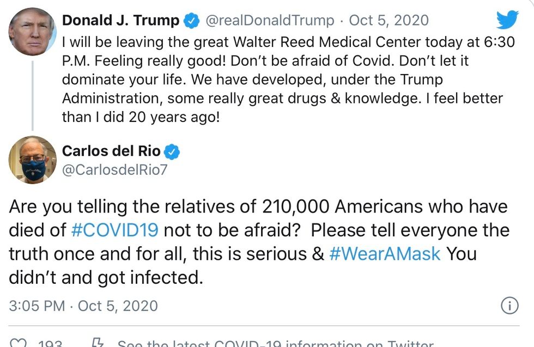Click Donald J. Trump's verified badge
Viewport: 534px width, 347px height.
(x=191, y=21)
